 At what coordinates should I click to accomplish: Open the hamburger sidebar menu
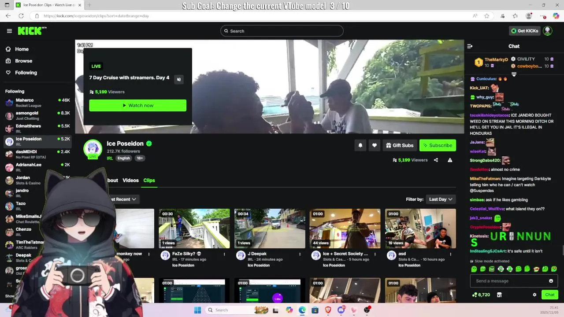coord(9,31)
